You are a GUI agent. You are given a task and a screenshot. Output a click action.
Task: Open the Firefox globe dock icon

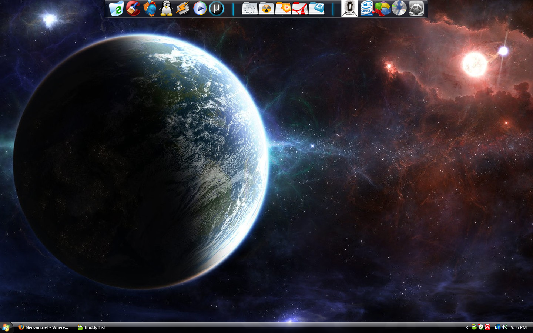pos(150,9)
